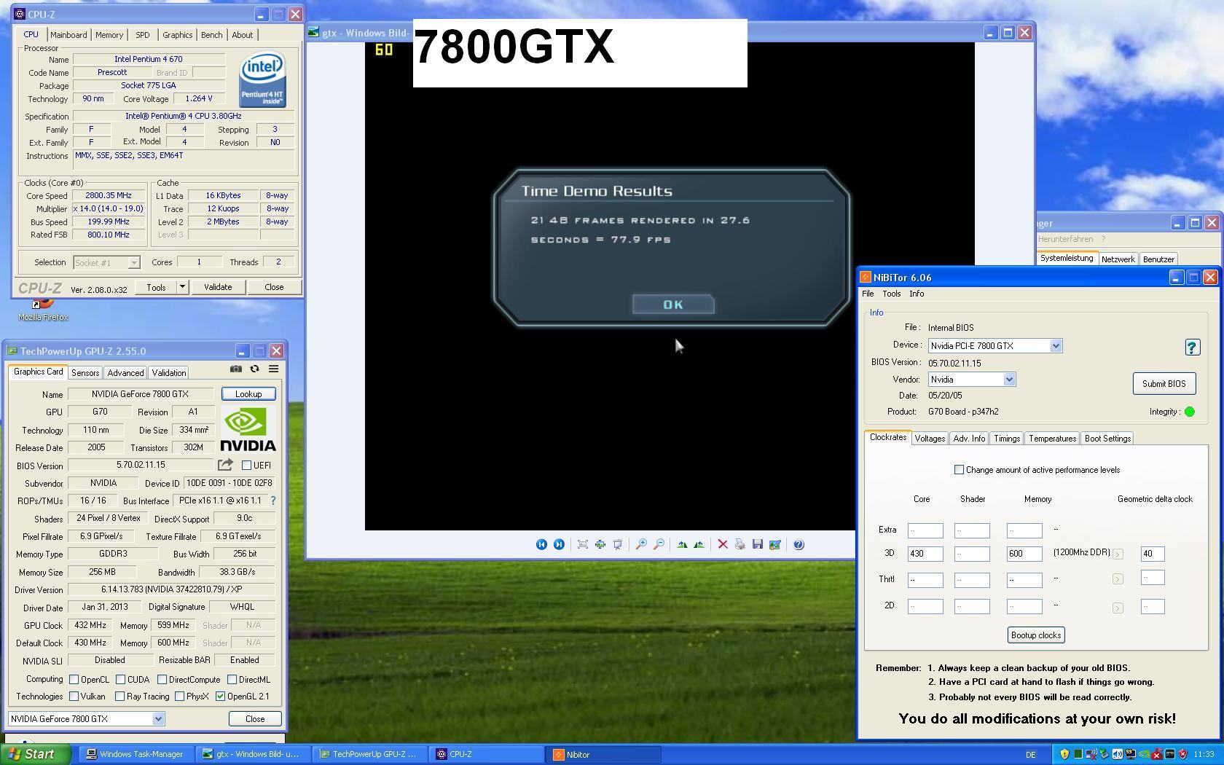Rotate the image clockwise
Image resolution: width=1224 pixels, height=765 pixels.
tap(682, 544)
